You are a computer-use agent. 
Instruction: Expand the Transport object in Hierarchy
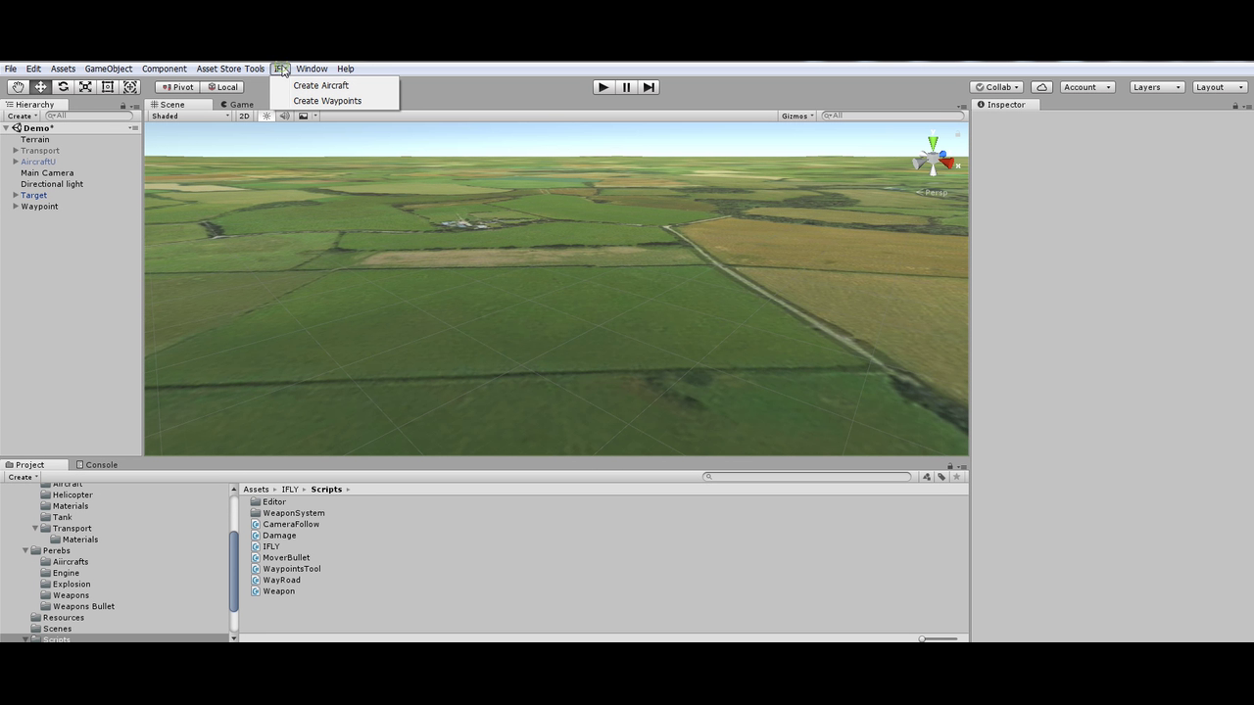16,151
